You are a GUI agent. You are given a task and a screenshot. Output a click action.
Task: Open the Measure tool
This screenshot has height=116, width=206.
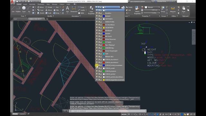[173, 9]
